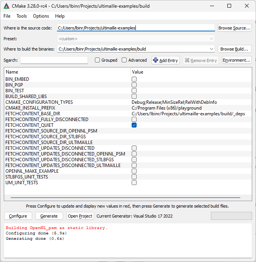Toggle the BIN_TEST checkbox
The width and height of the screenshot is (256, 262).
pos(134,90)
